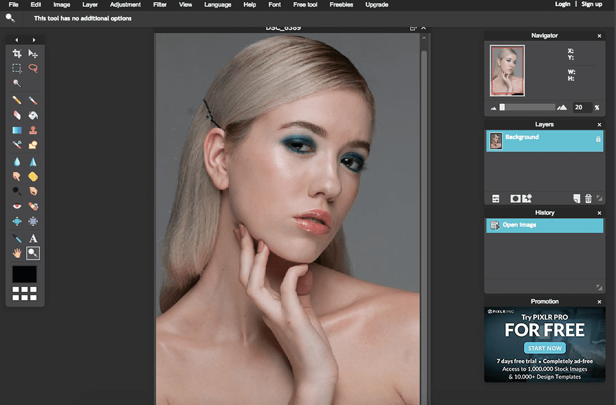Click the START NOW promotion button
The image size is (616, 405).
tap(545, 348)
